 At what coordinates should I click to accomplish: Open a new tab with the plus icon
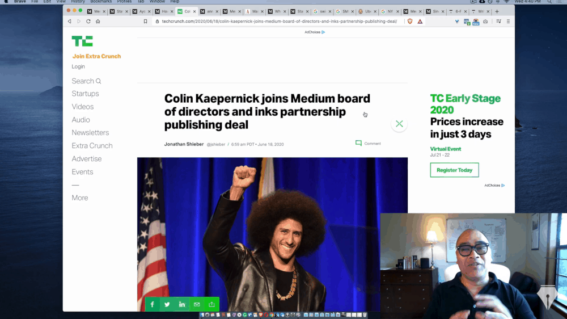pyautogui.click(x=497, y=11)
